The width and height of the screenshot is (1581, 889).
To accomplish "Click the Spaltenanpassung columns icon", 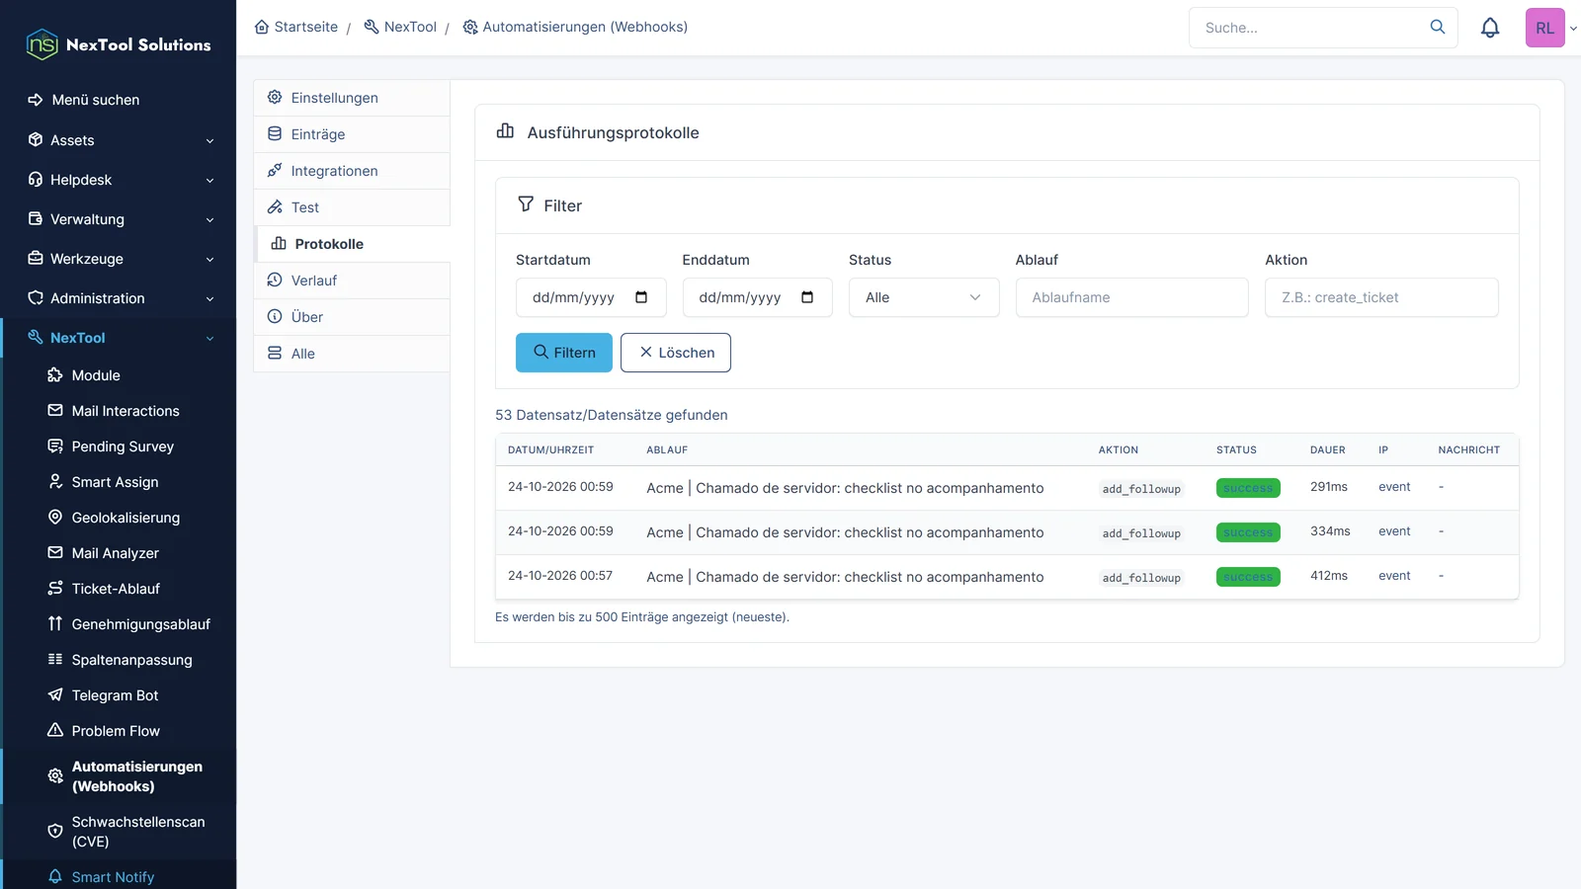I will point(55,660).
